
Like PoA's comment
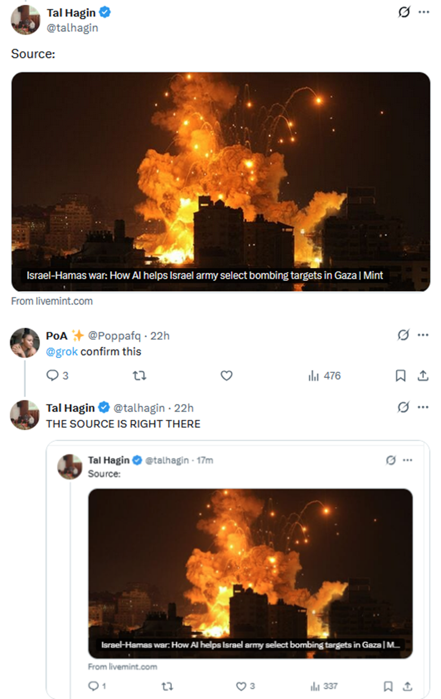coord(227,376)
